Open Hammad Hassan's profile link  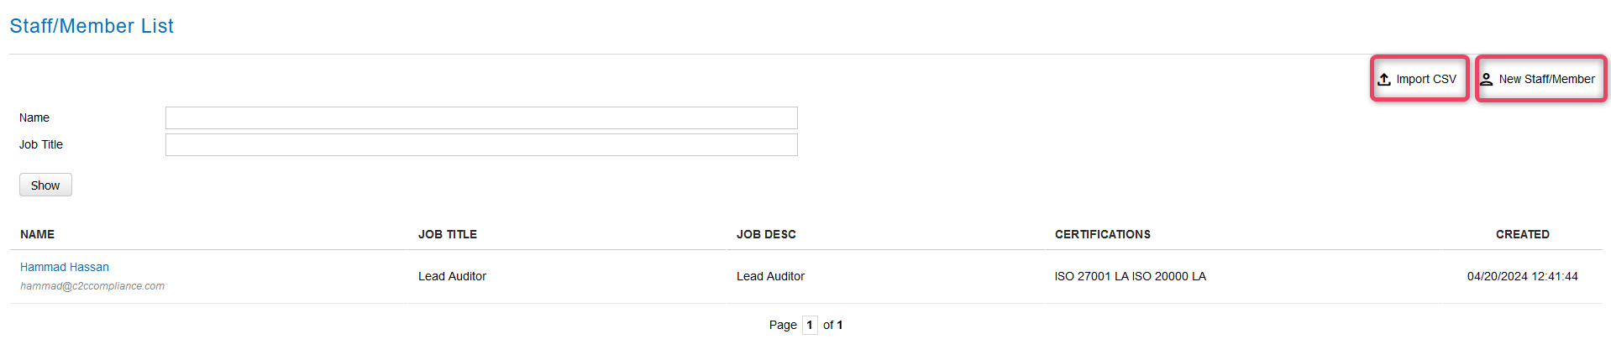65,267
